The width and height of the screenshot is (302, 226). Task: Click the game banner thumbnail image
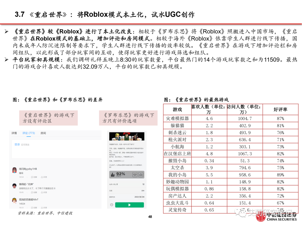(127, 136)
